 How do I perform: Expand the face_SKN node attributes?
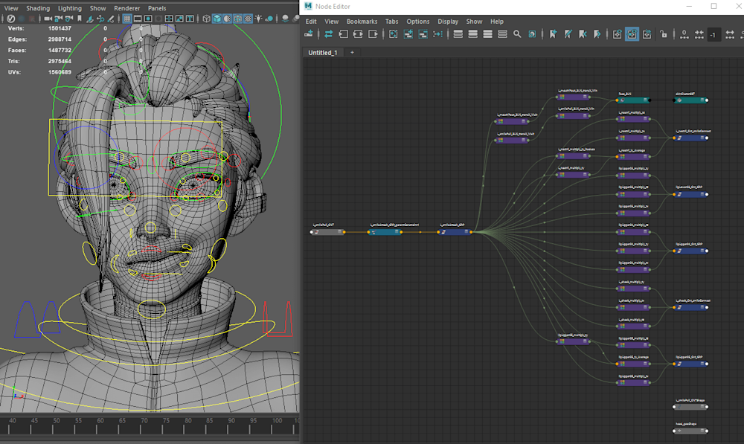pos(644,100)
